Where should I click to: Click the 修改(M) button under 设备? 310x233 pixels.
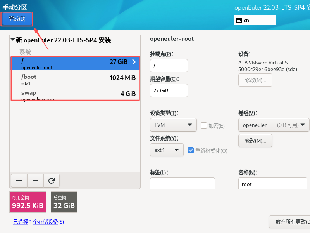pyautogui.click(x=255, y=80)
